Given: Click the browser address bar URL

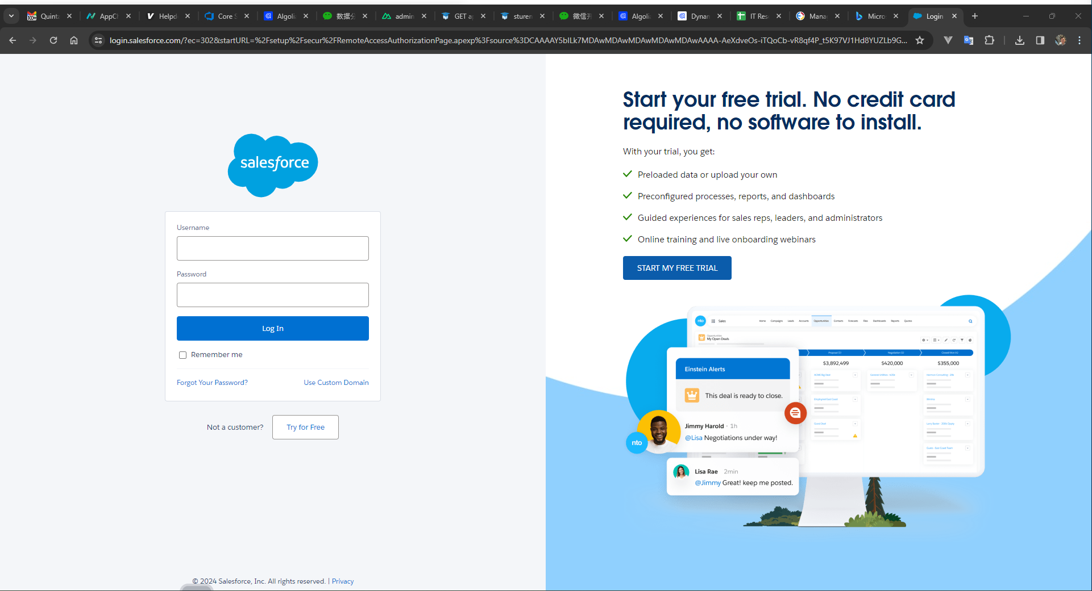Looking at the screenshot, I should (508, 40).
